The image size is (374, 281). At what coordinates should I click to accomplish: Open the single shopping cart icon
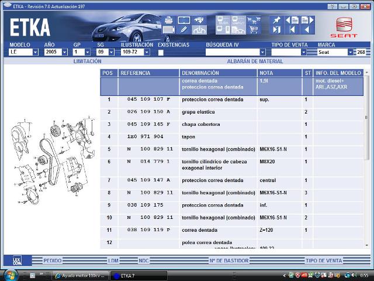coord(254,30)
